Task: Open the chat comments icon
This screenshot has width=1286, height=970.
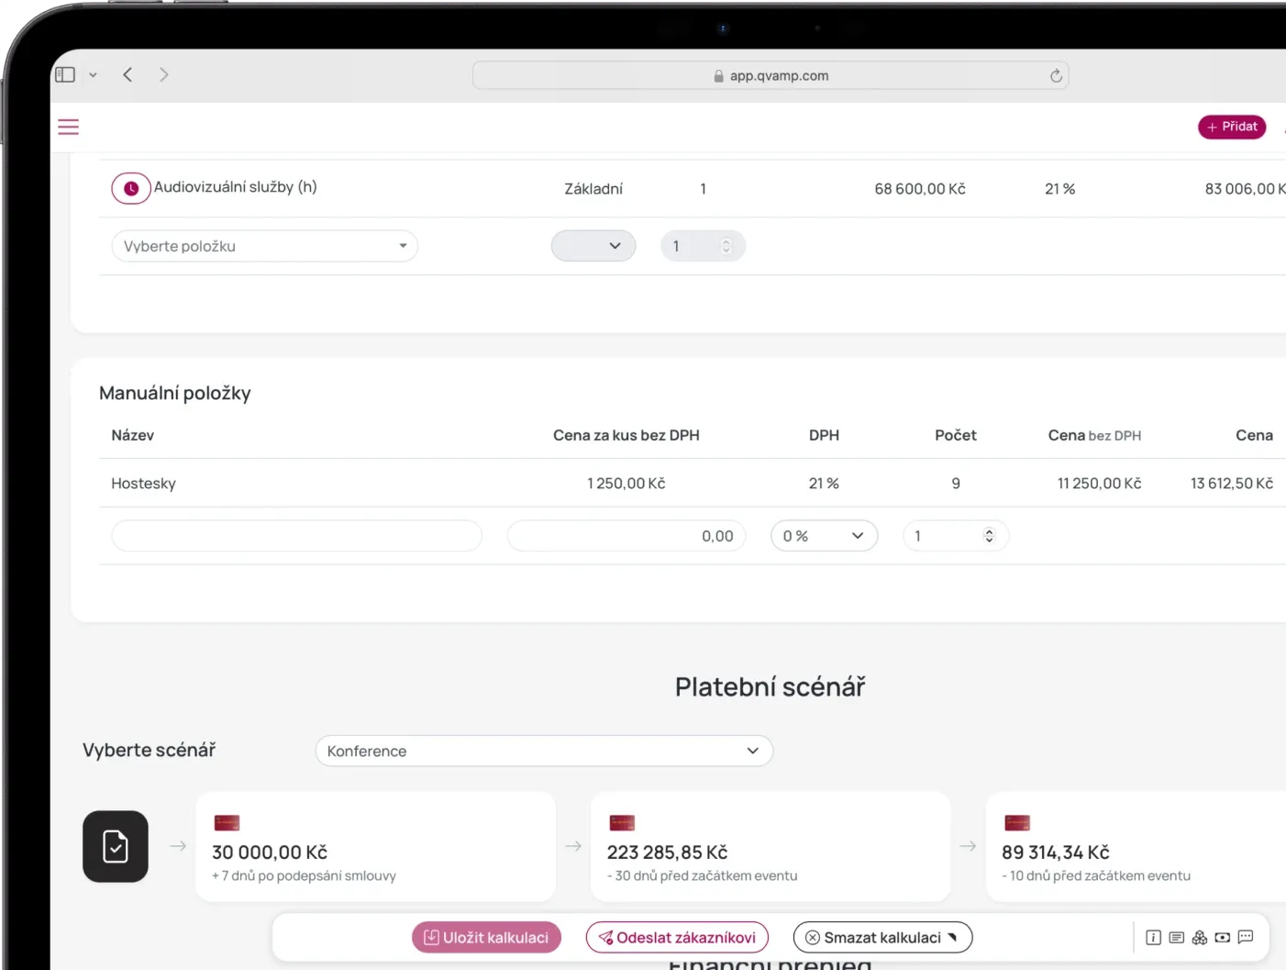Action: point(1245,937)
